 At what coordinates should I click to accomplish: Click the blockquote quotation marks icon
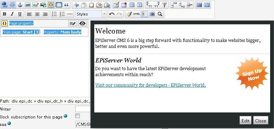pyautogui.click(x=66, y=5)
